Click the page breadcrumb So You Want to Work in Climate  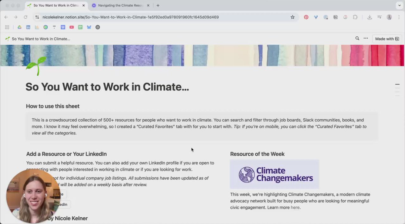38,39
